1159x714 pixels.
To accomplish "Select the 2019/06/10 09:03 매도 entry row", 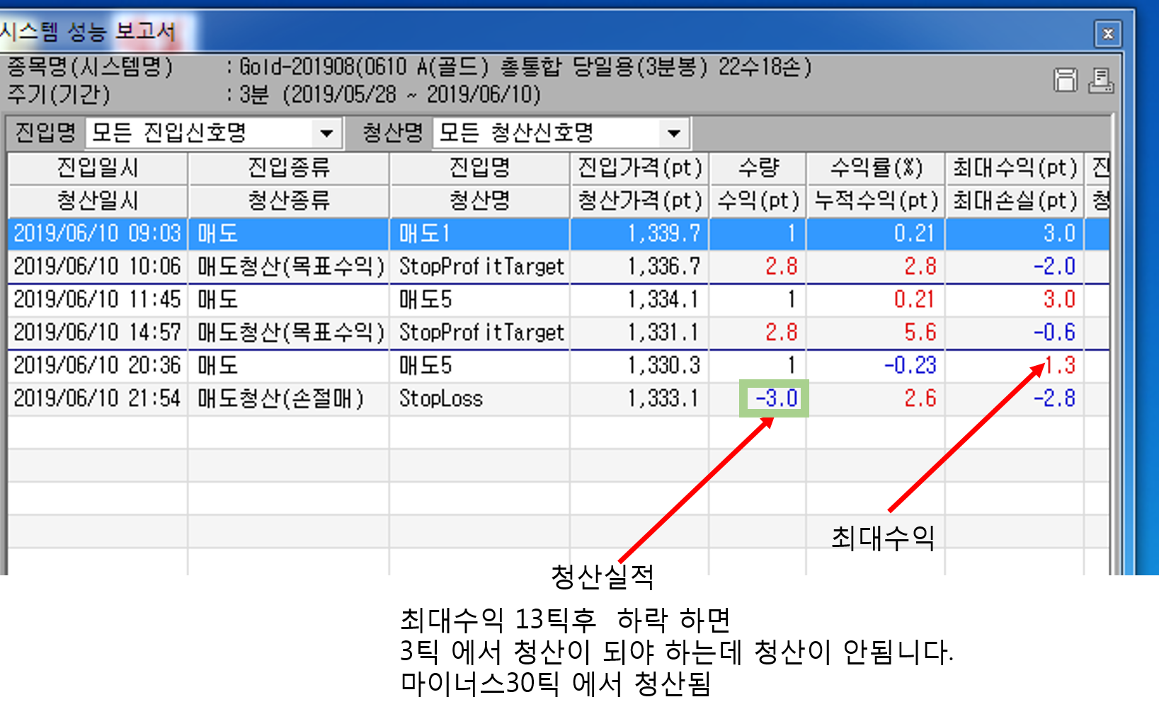I will pyautogui.click(x=559, y=234).
